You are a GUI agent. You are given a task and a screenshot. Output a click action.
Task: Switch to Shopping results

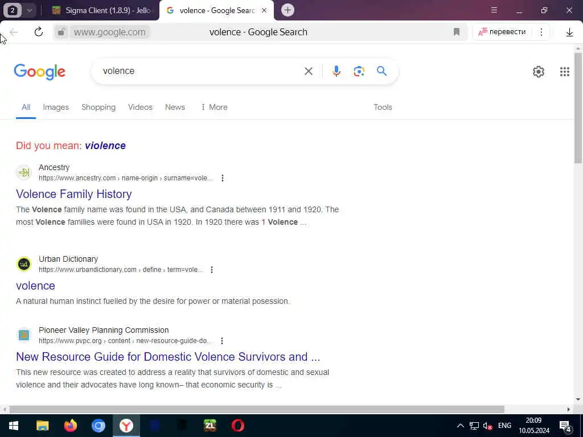coord(98,107)
